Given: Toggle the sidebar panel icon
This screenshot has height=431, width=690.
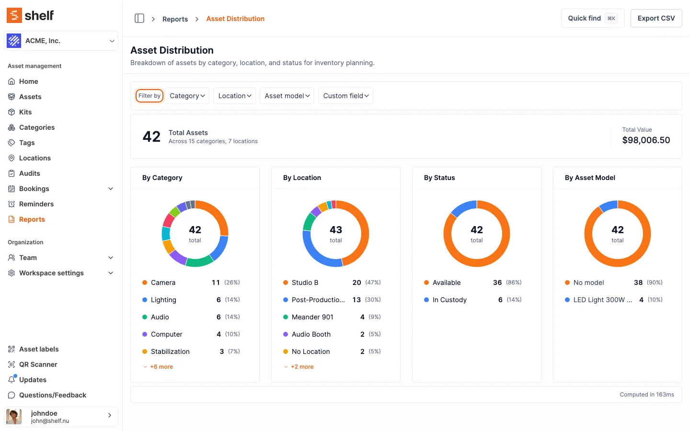Looking at the screenshot, I should tap(139, 18).
